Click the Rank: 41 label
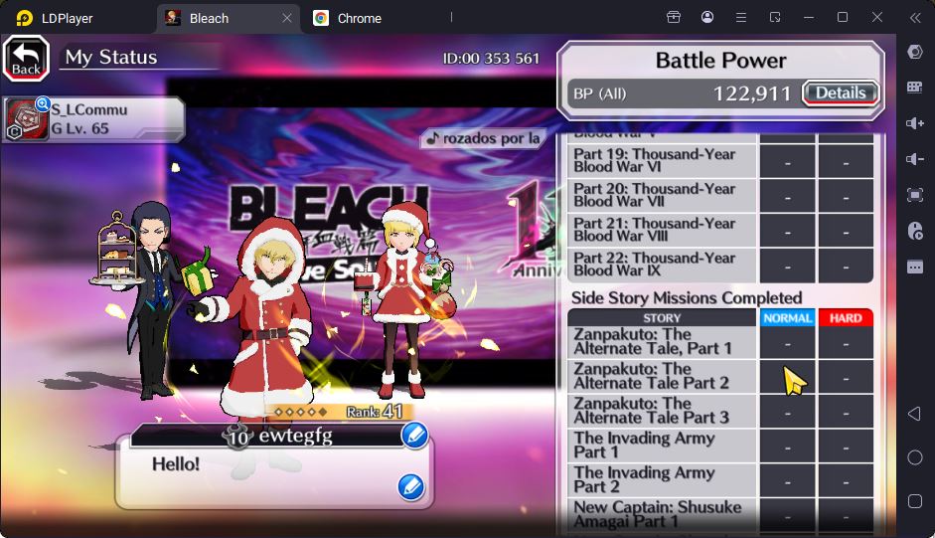The image size is (935, 538). click(375, 412)
